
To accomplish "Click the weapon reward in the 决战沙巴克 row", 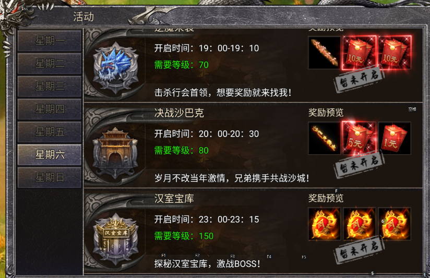I will click(325, 138).
